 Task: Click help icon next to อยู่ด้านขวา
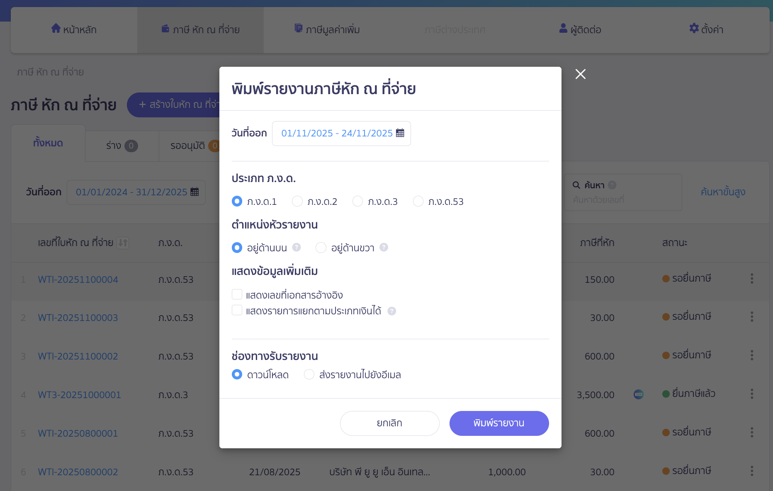pos(384,248)
